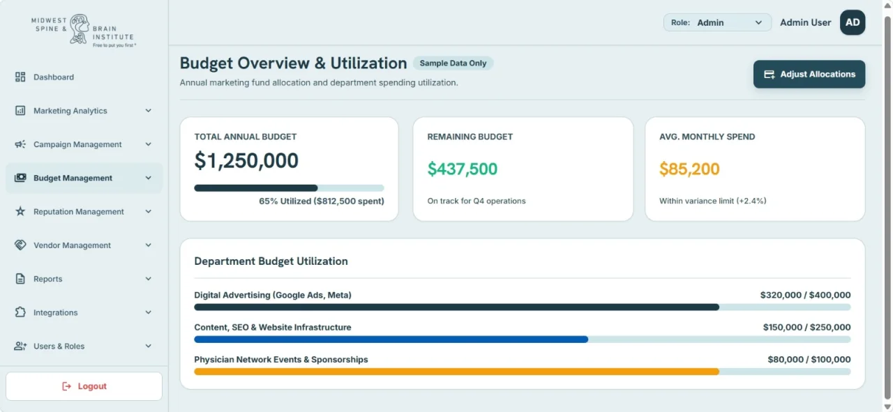The image size is (893, 412).
Task: Click the AVG. MONTHLY SPEND card label
Action: pos(707,137)
